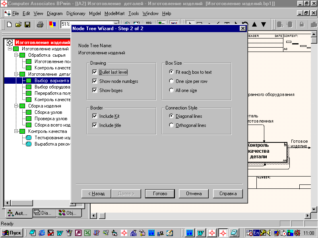This screenshot has width=318, height=238.
Task: Select Сборка узлов tree item
Action: (48, 112)
